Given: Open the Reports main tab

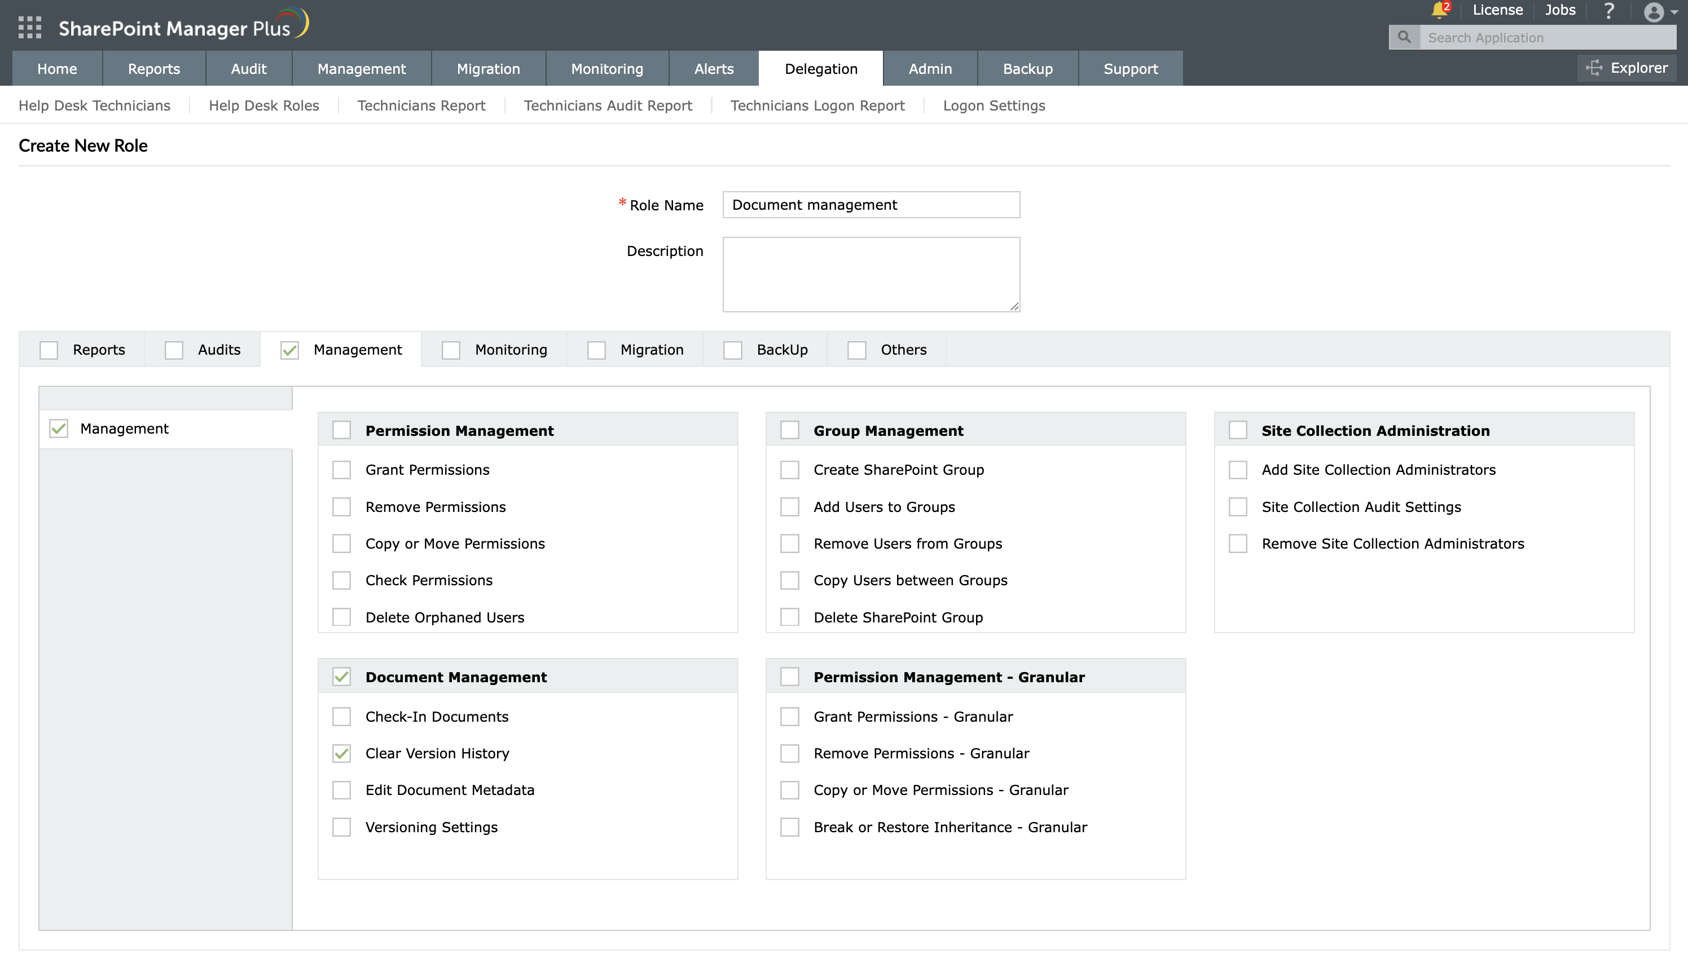Looking at the screenshot, I should click(x=153, y=69).
